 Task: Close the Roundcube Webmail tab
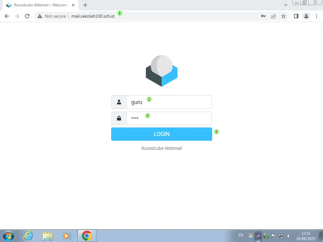pos(73,5)
